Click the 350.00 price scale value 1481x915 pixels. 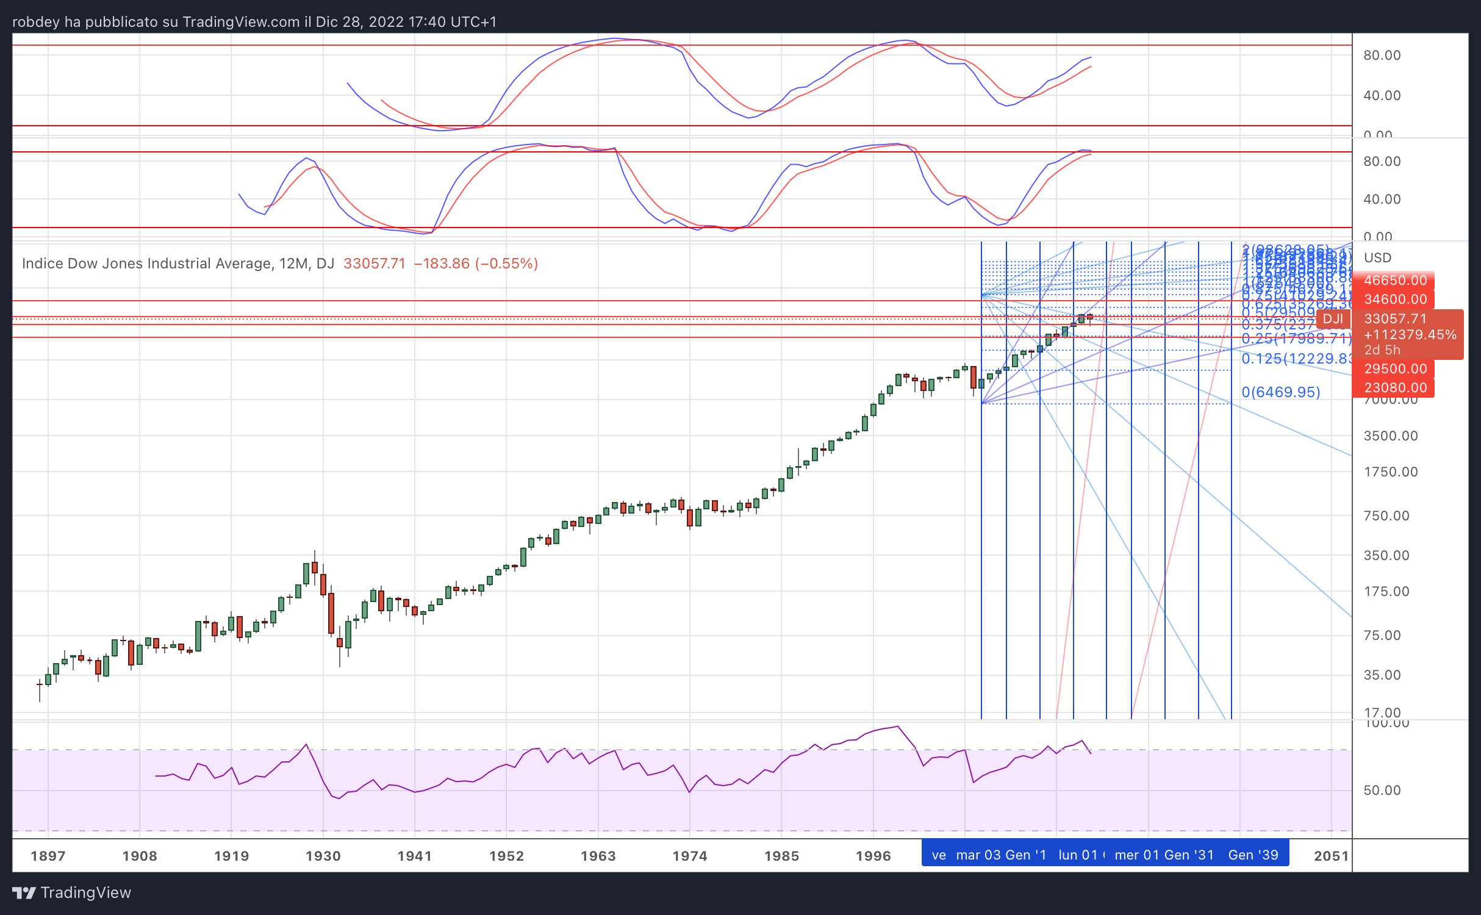pos(1387,556)
